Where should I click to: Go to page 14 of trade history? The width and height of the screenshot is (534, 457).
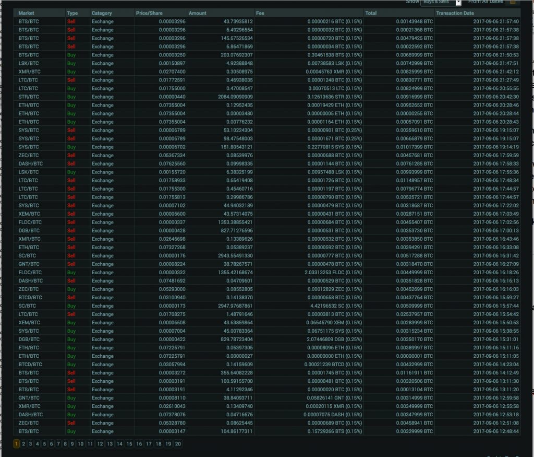(119, 444)
